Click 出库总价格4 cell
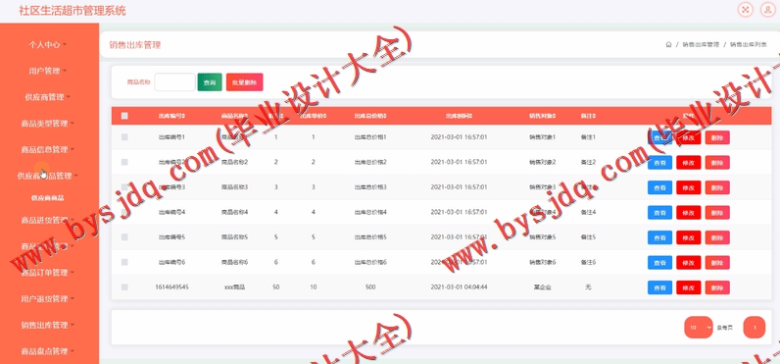 pyautogui.click(x=370, y=213)
